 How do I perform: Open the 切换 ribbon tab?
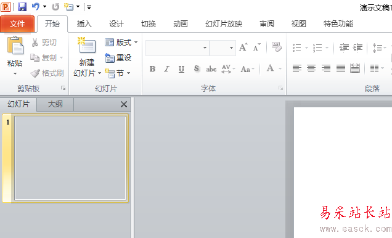(x=149, y=24)
